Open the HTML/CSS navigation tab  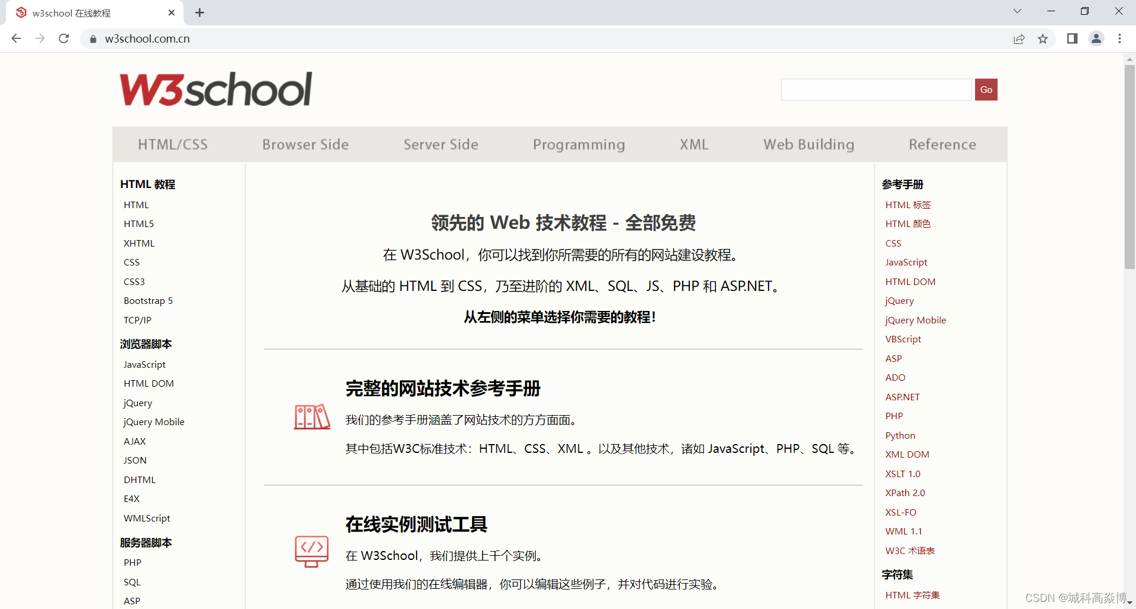click(x=173, y=144)
